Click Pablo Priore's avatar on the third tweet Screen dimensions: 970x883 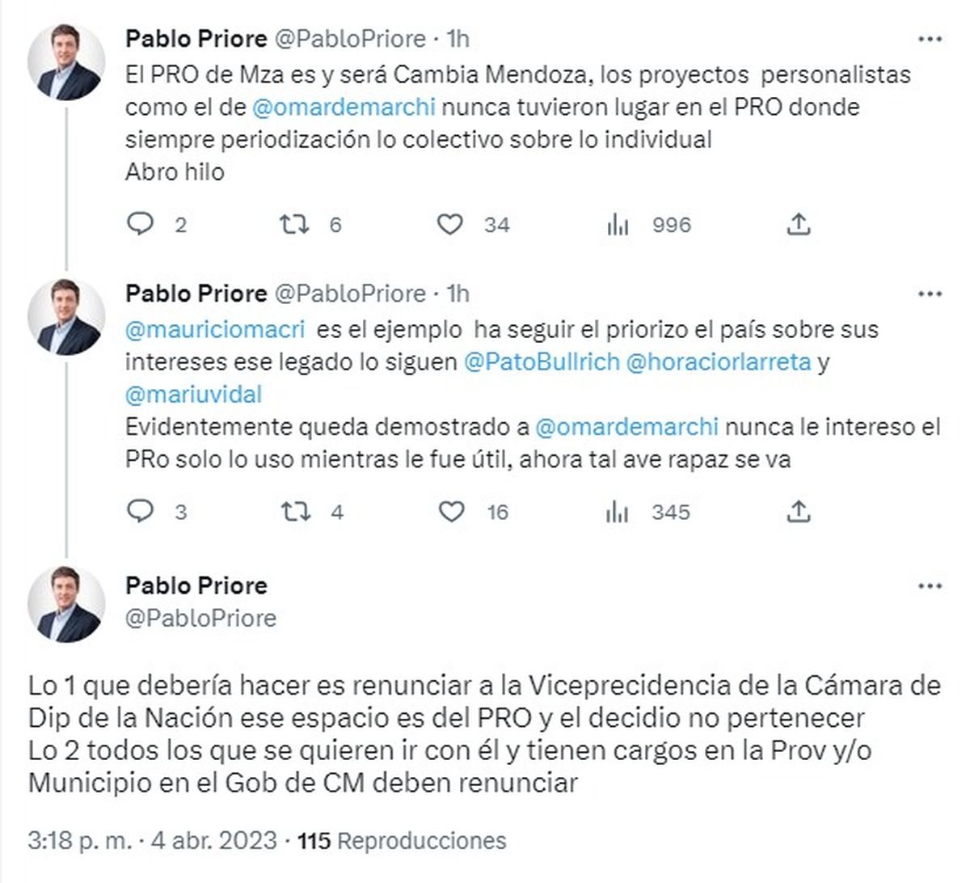coord(66,605)
